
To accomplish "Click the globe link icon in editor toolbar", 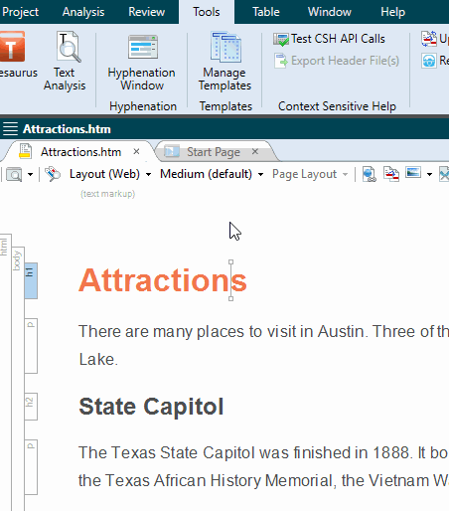I will tap(369, 174).
